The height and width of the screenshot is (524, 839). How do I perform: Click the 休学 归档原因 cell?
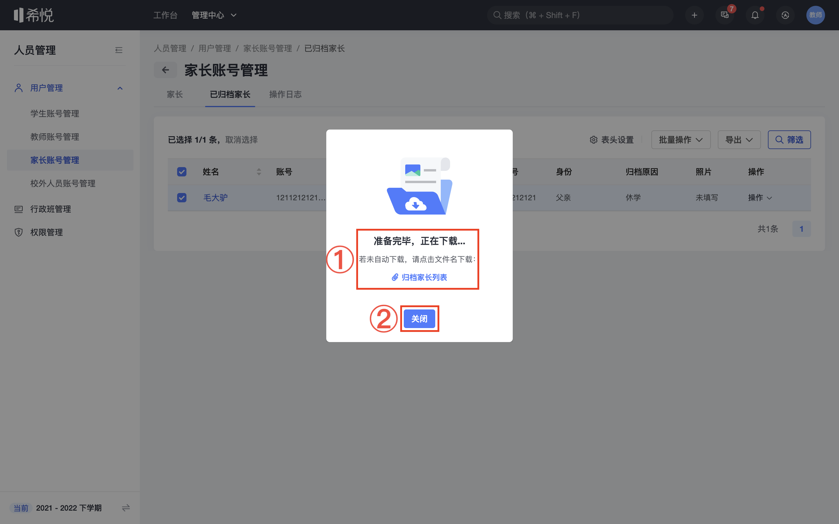(x=633, y=198)
